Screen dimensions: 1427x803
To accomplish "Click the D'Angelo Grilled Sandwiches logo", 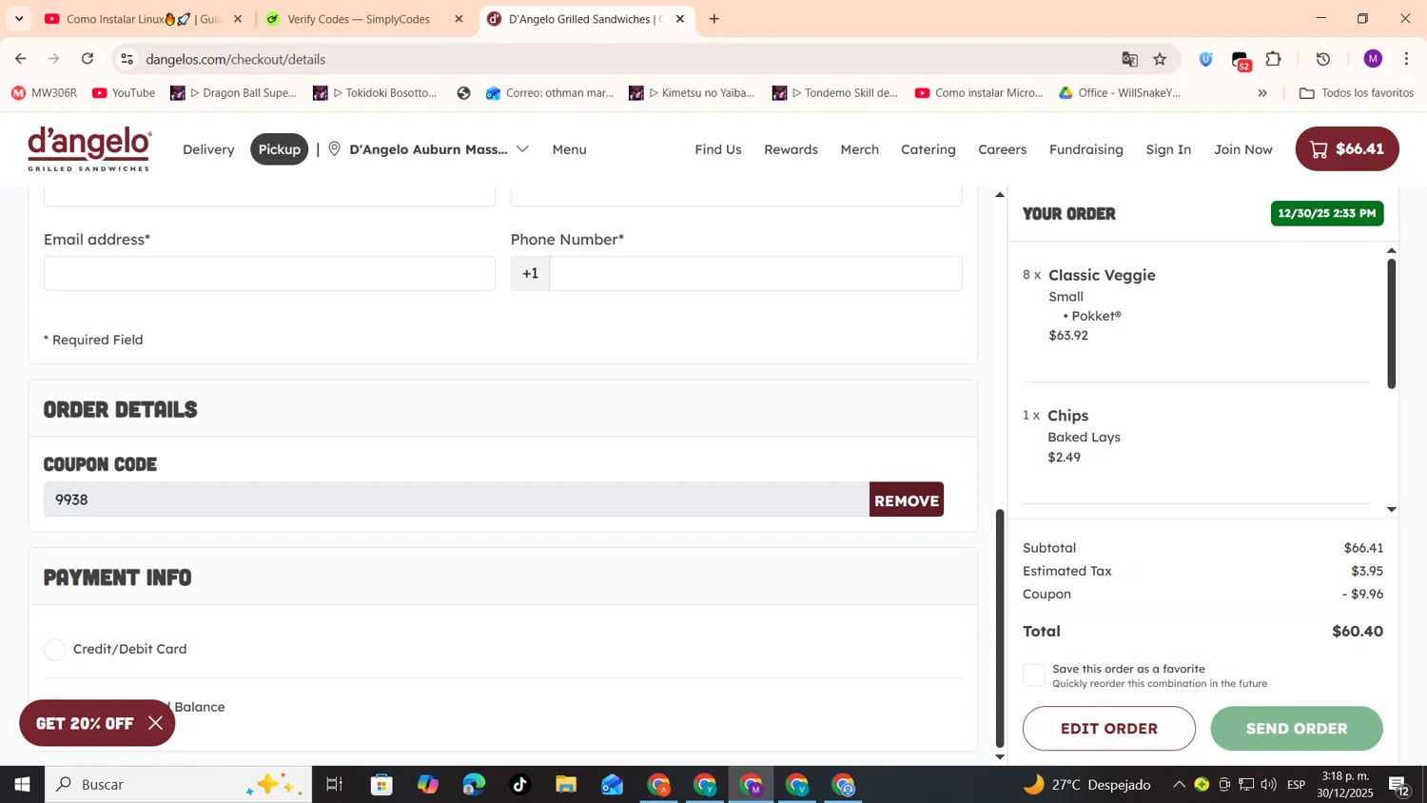I will [x=89, y=148].
